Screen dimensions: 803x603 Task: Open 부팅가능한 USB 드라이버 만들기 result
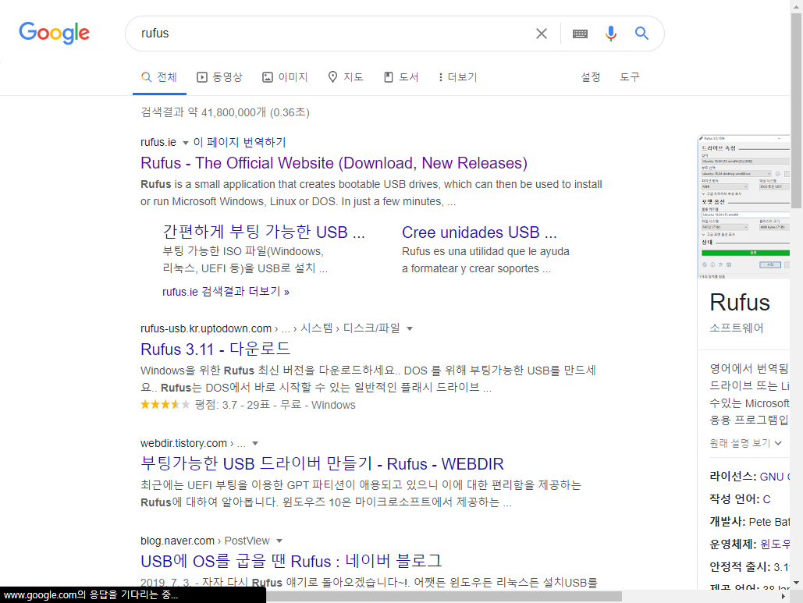(322, 464)
